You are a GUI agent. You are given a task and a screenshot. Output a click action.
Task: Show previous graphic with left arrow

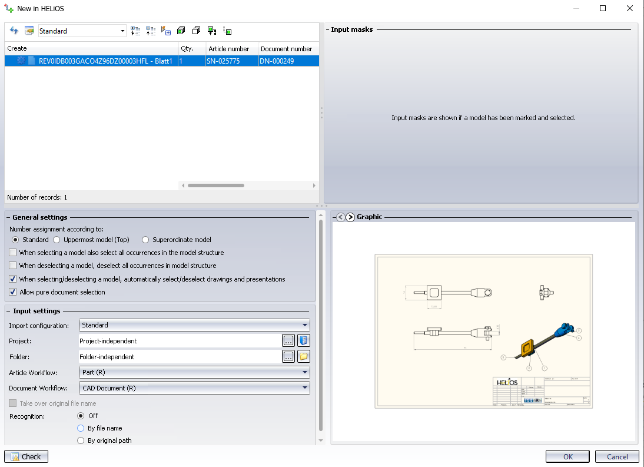click(x=340, y=217)
